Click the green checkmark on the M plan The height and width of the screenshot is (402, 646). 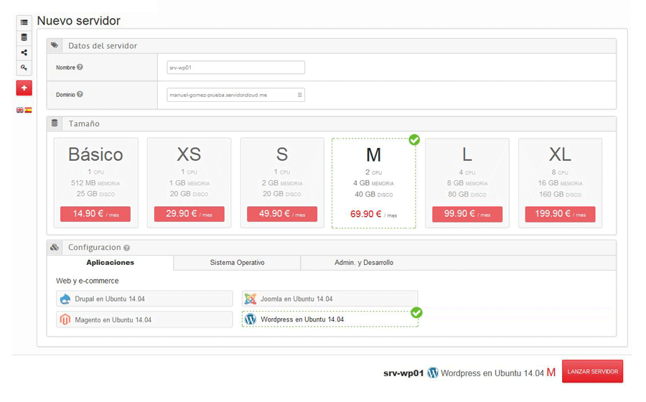point(414,140)
